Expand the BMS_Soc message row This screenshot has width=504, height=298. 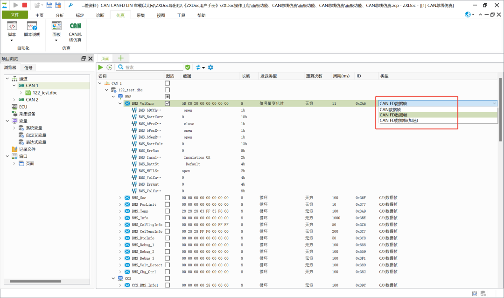click(120, 197)
